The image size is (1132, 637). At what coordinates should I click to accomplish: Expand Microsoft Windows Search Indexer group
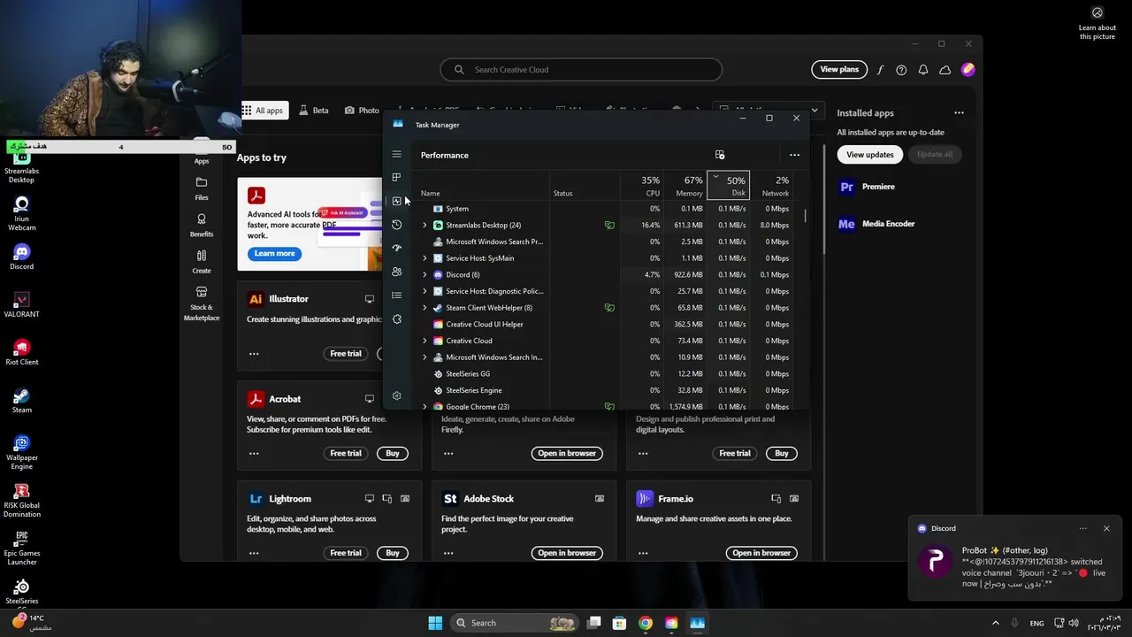point(424,357)
